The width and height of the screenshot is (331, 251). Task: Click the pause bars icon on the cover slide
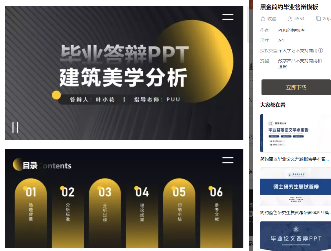[x=15, y=127]
